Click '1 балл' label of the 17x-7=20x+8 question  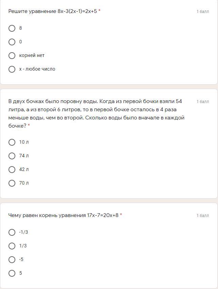203,216
